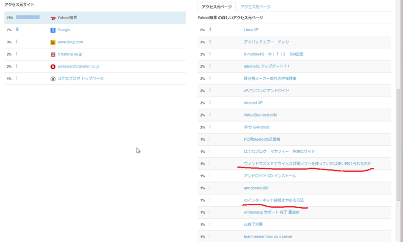Open the xpインターネット接続をやめる方法 link
The image size is (403, 242).
pos(274,200)
